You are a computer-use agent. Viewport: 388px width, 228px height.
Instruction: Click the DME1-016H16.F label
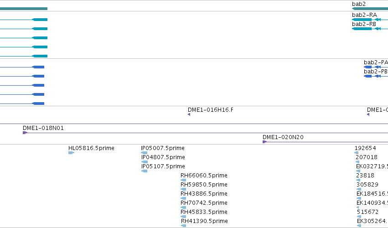(210, 110)
